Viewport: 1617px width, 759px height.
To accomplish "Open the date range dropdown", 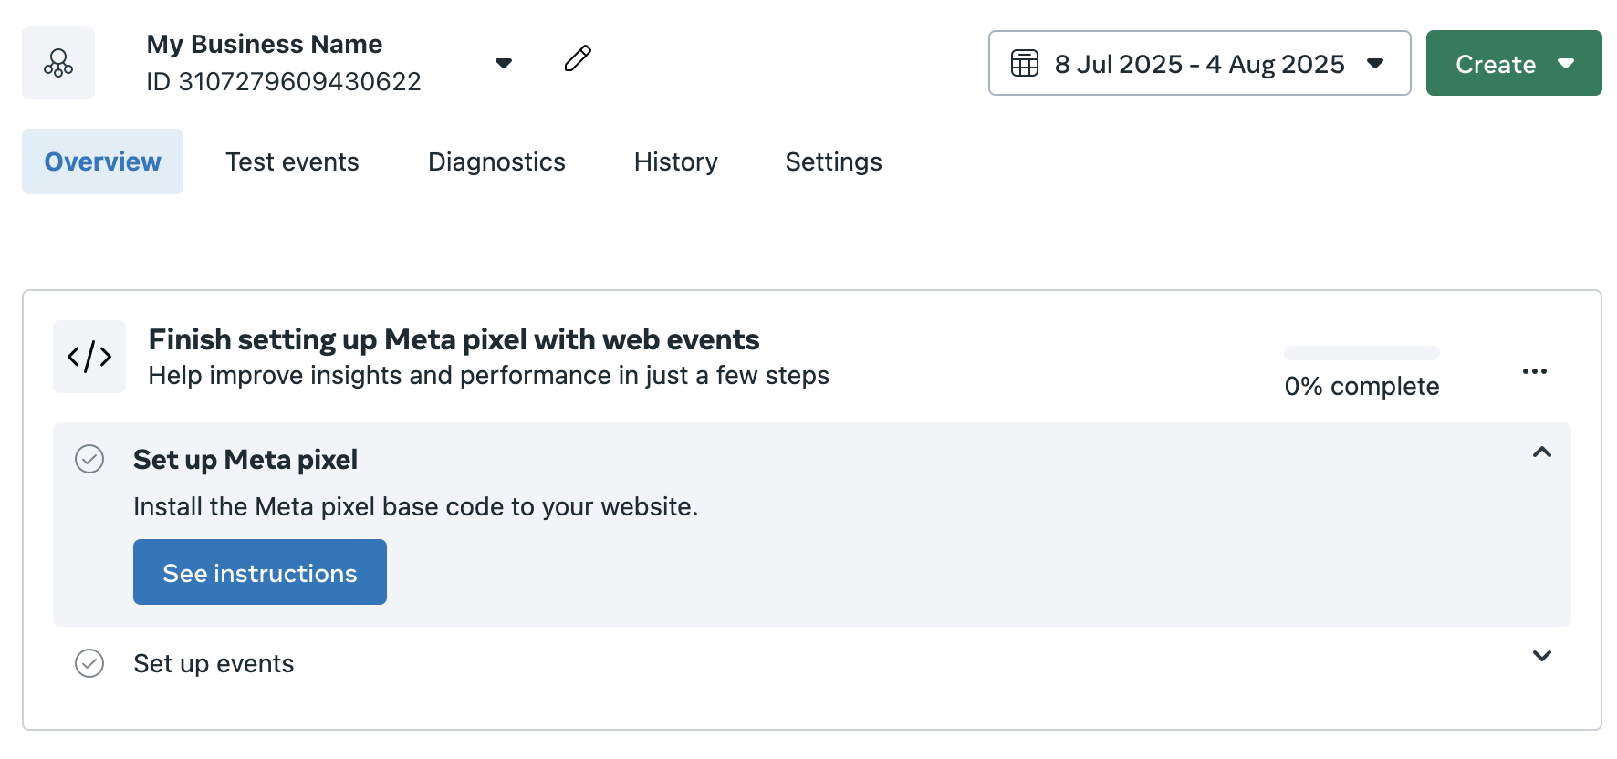I will click(x=1374, y=64).
